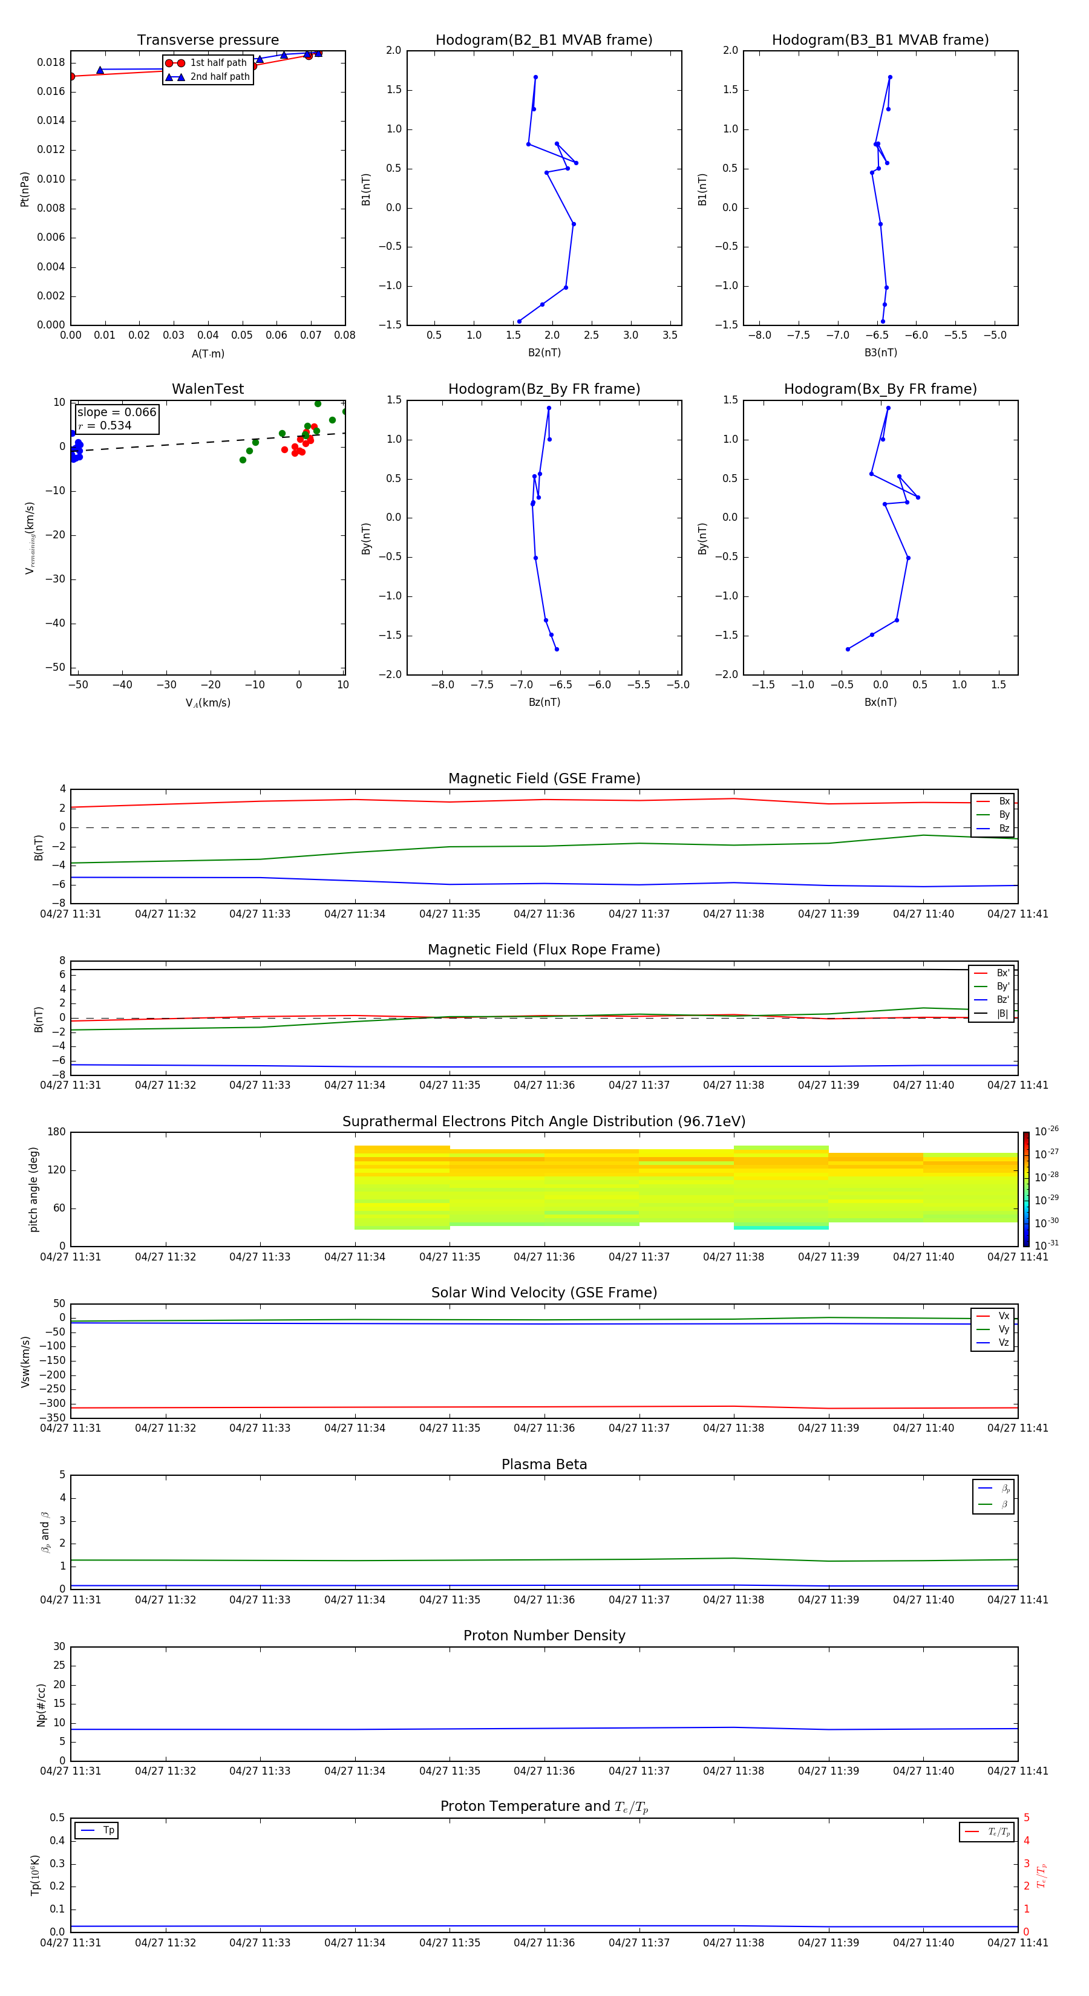1089x1996 pixels.
Task: Click '04/27 11:41' tick under Solar Wind Velocity plot
Action: point(1018,1428)
